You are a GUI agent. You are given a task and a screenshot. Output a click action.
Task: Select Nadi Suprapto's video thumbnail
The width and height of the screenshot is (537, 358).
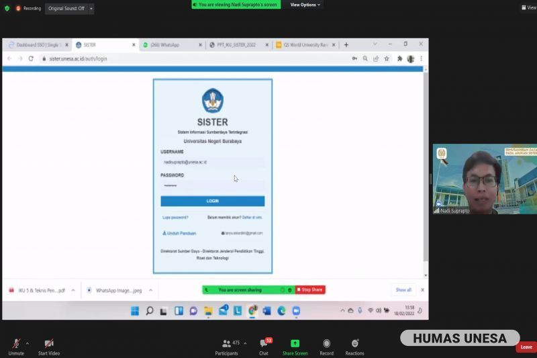point(485,179)
